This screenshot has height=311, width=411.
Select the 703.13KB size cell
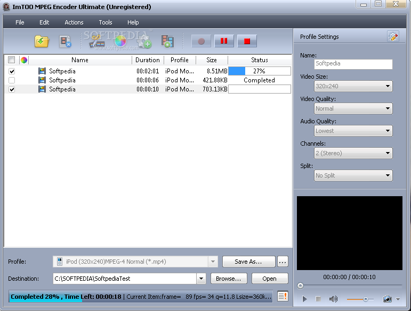(215, 89)
